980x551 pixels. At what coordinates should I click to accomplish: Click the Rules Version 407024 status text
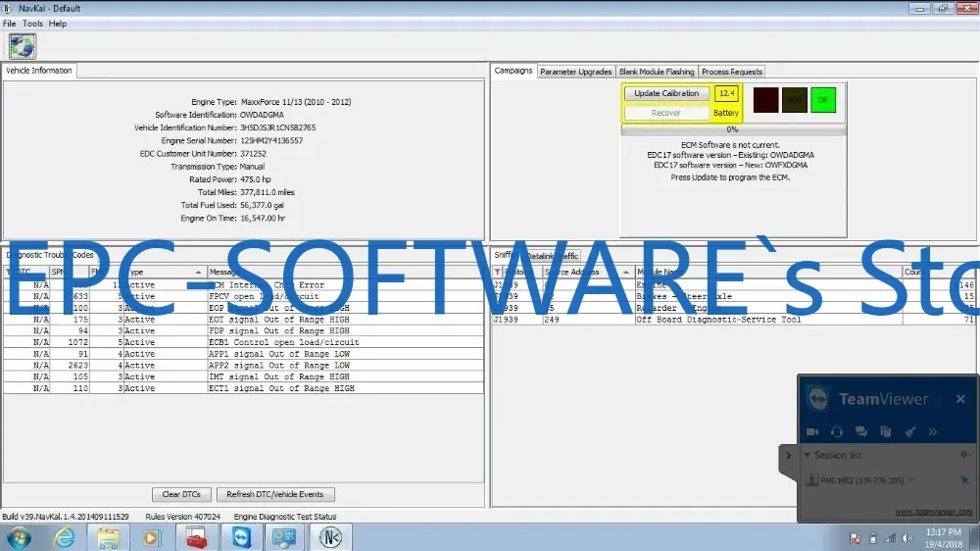click(182, 517)
